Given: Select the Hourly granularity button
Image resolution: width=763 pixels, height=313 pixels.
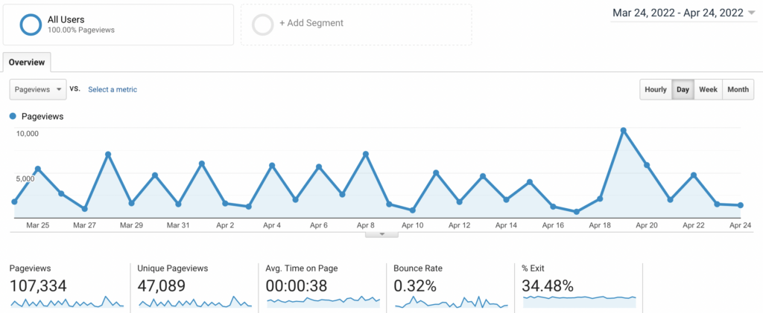Looking at the screenshot, I should click(x=656, y=89).
